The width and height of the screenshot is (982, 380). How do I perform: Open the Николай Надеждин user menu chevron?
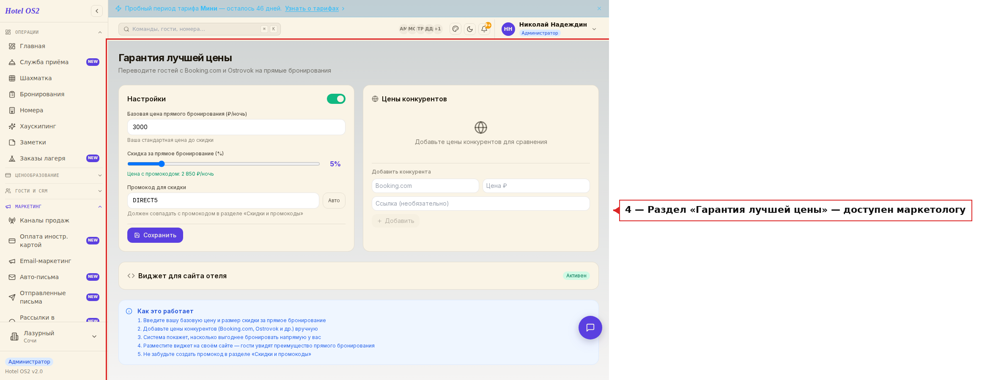point(594,29)
